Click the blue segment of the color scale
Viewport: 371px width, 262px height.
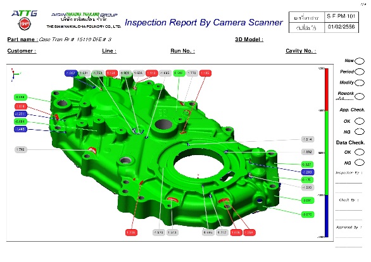click(x=327, y=216)
